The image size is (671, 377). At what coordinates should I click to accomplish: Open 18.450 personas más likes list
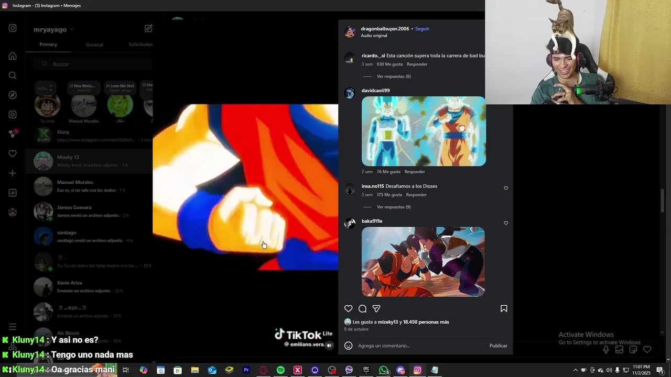[x=426, y=322]
